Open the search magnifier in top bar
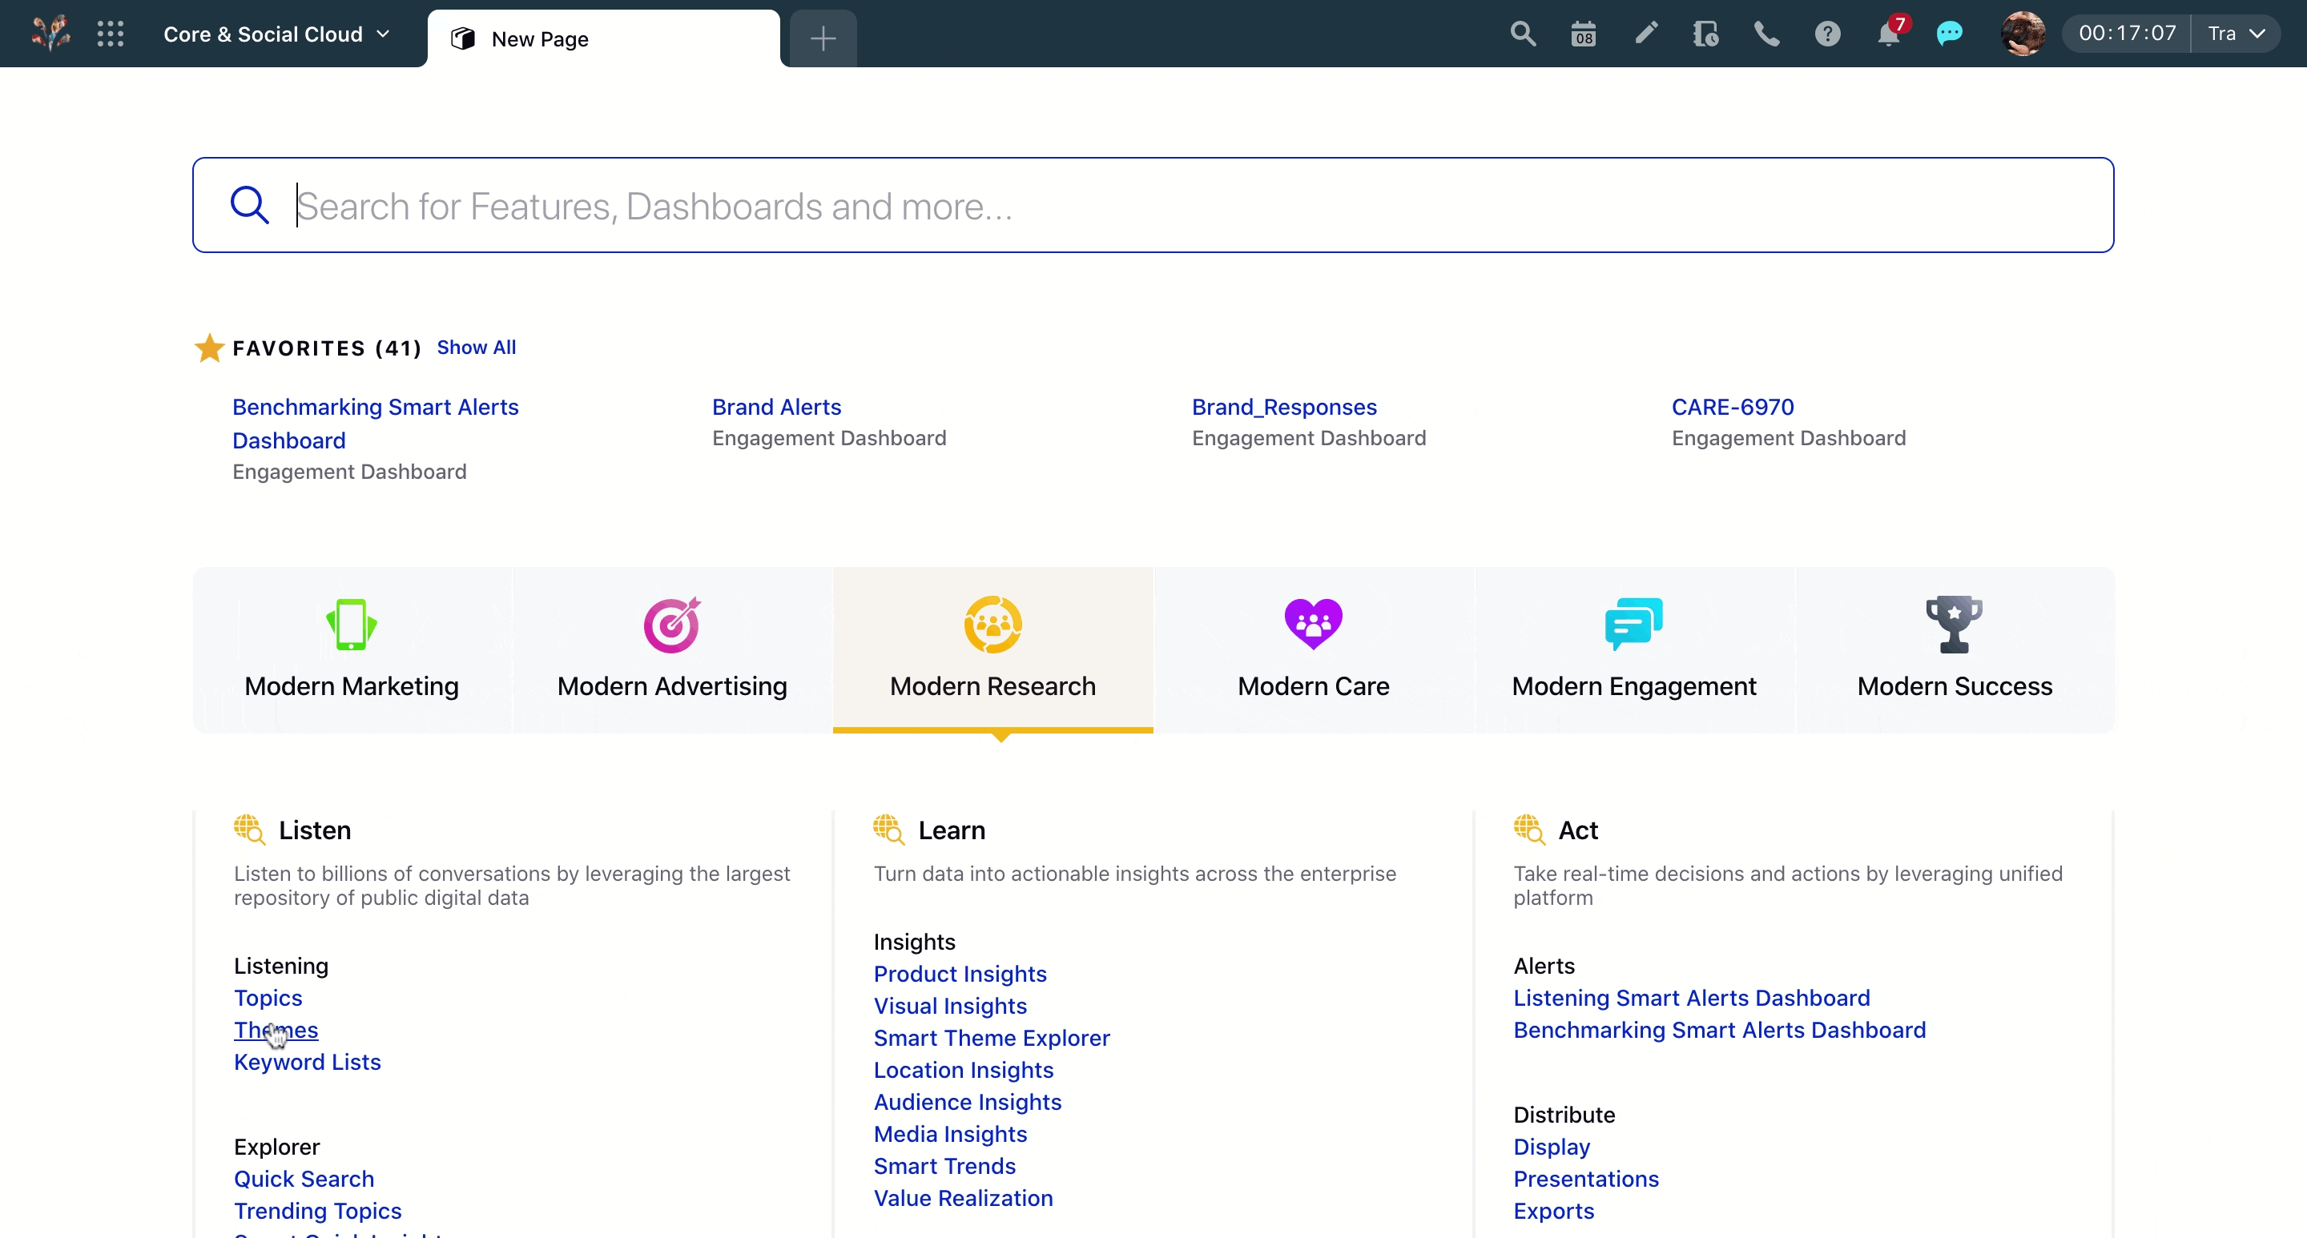The image size is (2307, 1238). click(x=1523, y=34)
